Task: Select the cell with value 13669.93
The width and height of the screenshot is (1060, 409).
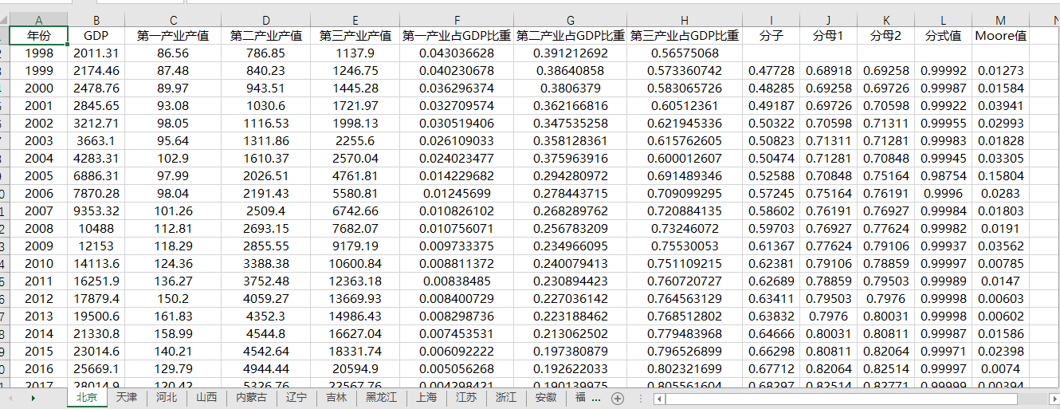Action: click(355, 298)
